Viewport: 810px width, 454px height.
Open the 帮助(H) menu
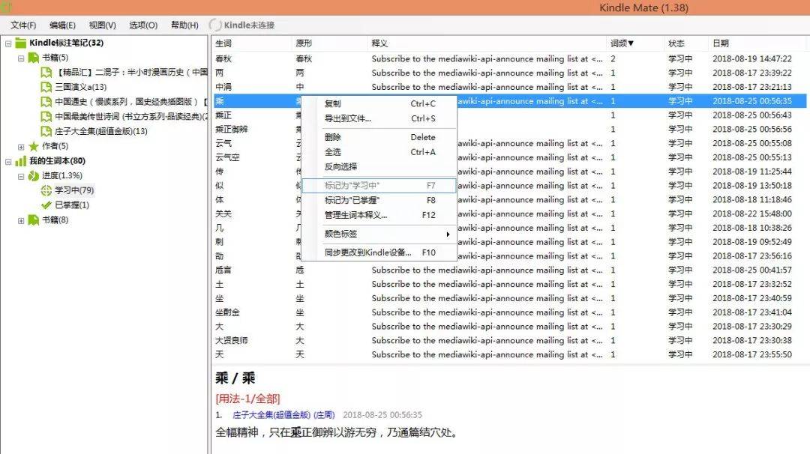click(184, 25)
